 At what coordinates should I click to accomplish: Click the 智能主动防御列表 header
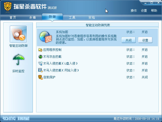pos(98,25)
